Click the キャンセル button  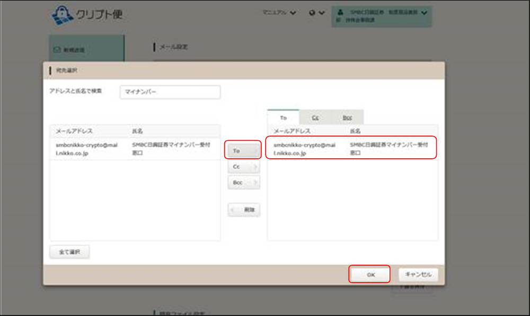[x=418, y=274]
